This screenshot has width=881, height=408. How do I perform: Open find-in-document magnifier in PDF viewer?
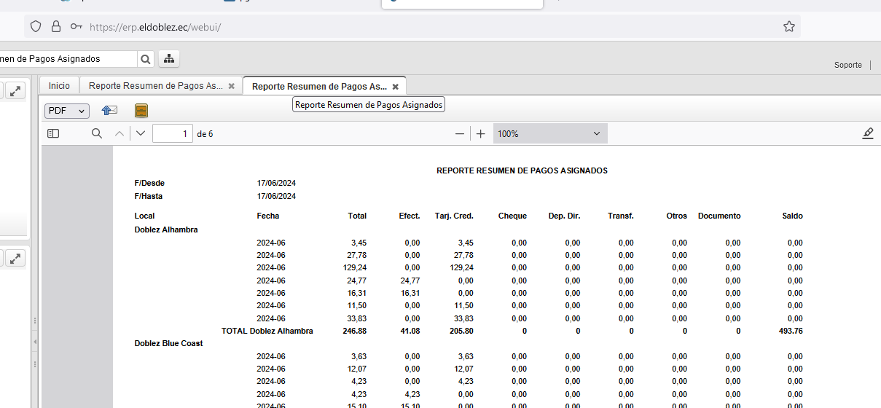[x=96, y=133]
